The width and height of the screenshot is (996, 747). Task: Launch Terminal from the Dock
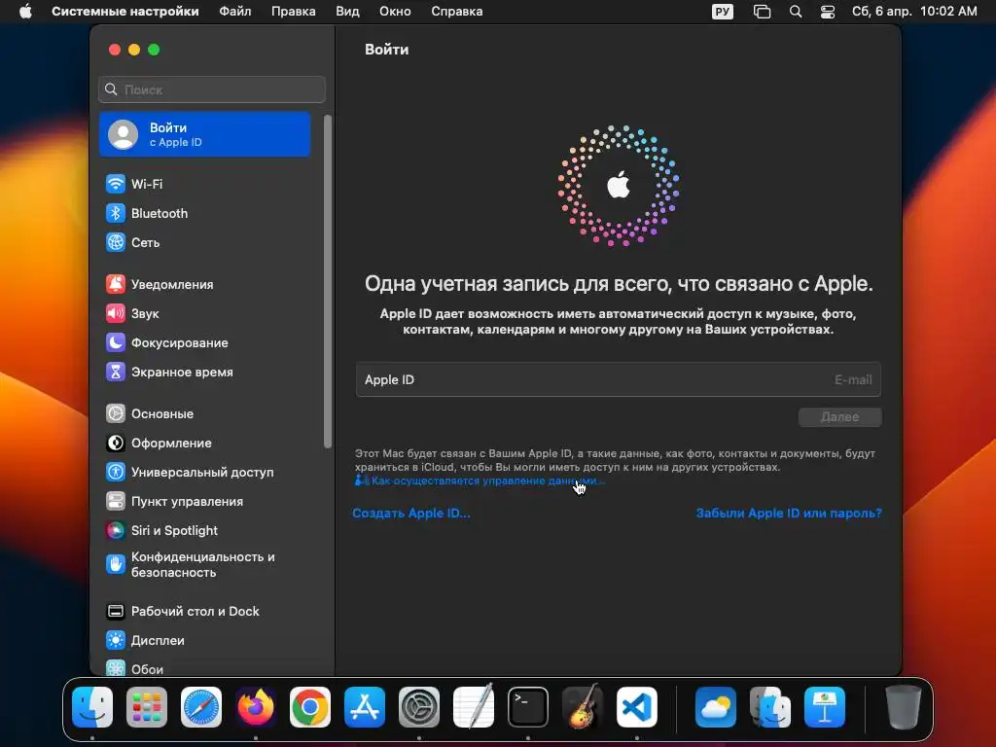pyautogui.click(x=528, y=707)
